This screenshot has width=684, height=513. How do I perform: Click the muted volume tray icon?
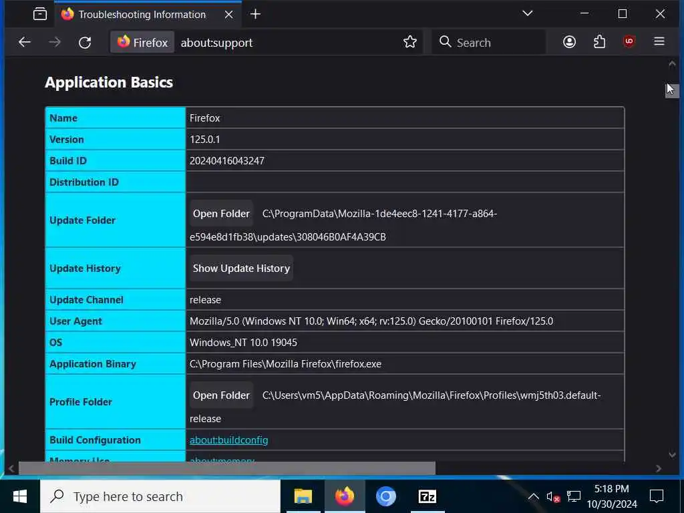pyautogui.click(x=552, y=497)
